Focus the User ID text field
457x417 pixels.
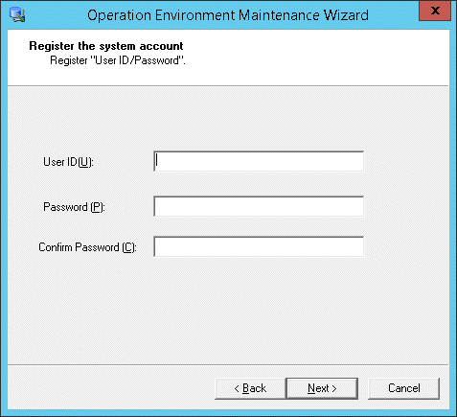[259, 161]
